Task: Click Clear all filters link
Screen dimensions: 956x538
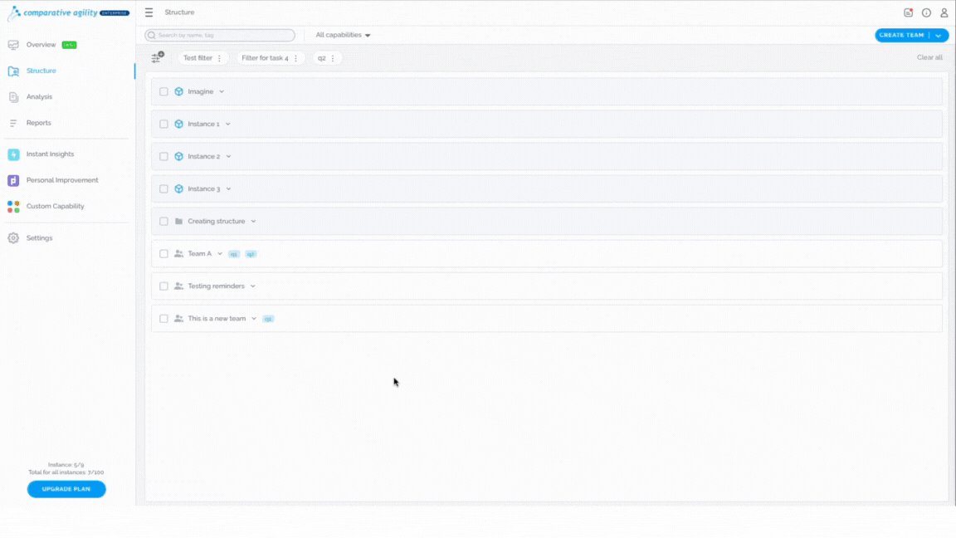Action: (929, 57)
